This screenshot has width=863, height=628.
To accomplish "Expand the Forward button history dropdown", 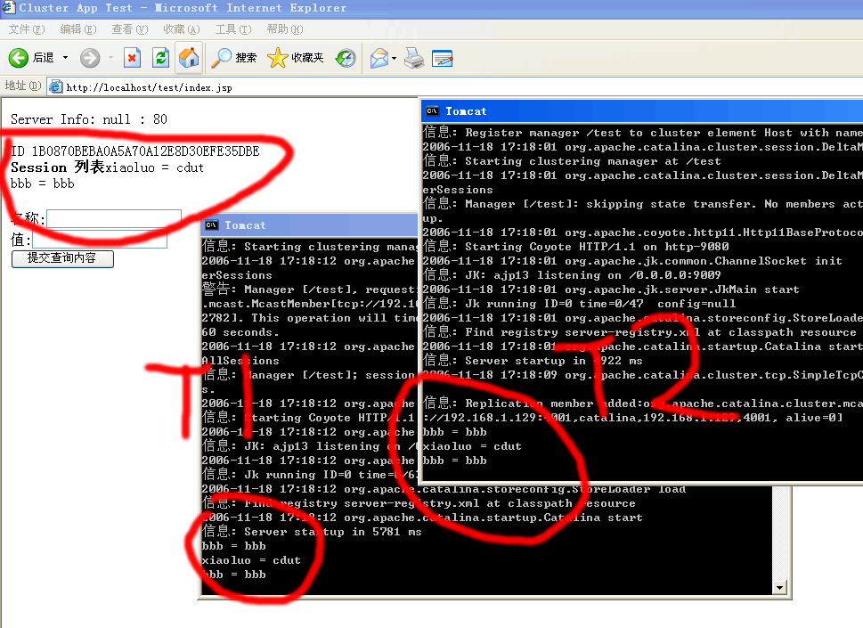I will (x=109, y=58).
